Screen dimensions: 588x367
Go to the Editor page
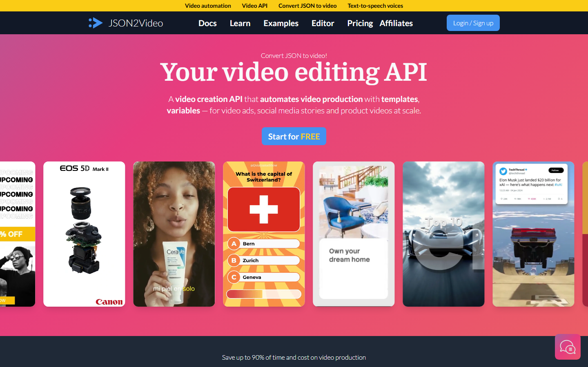[323, 23]
